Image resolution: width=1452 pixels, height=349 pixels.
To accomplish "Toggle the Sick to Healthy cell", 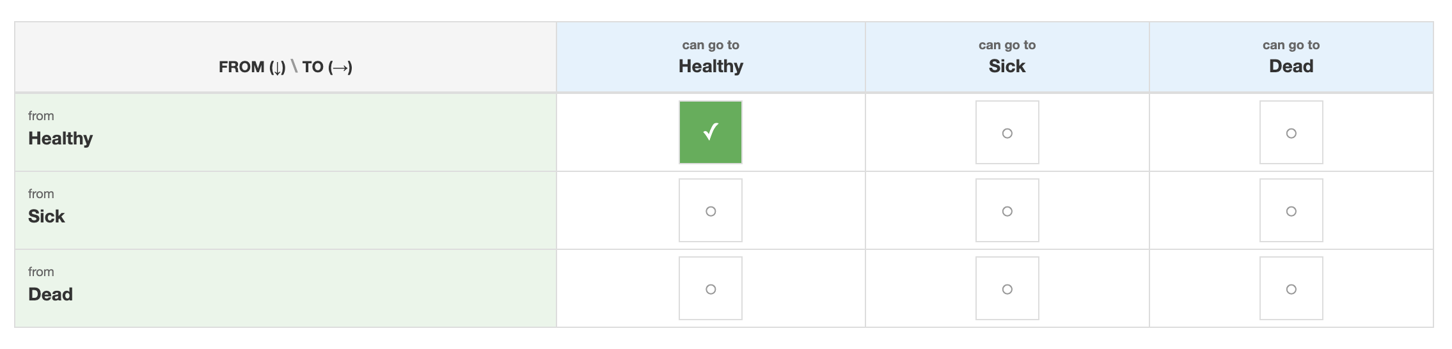I will 710,210.
